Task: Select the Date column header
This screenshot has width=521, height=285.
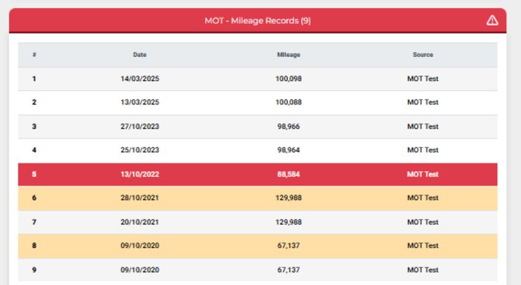Action: coord(140,54)
